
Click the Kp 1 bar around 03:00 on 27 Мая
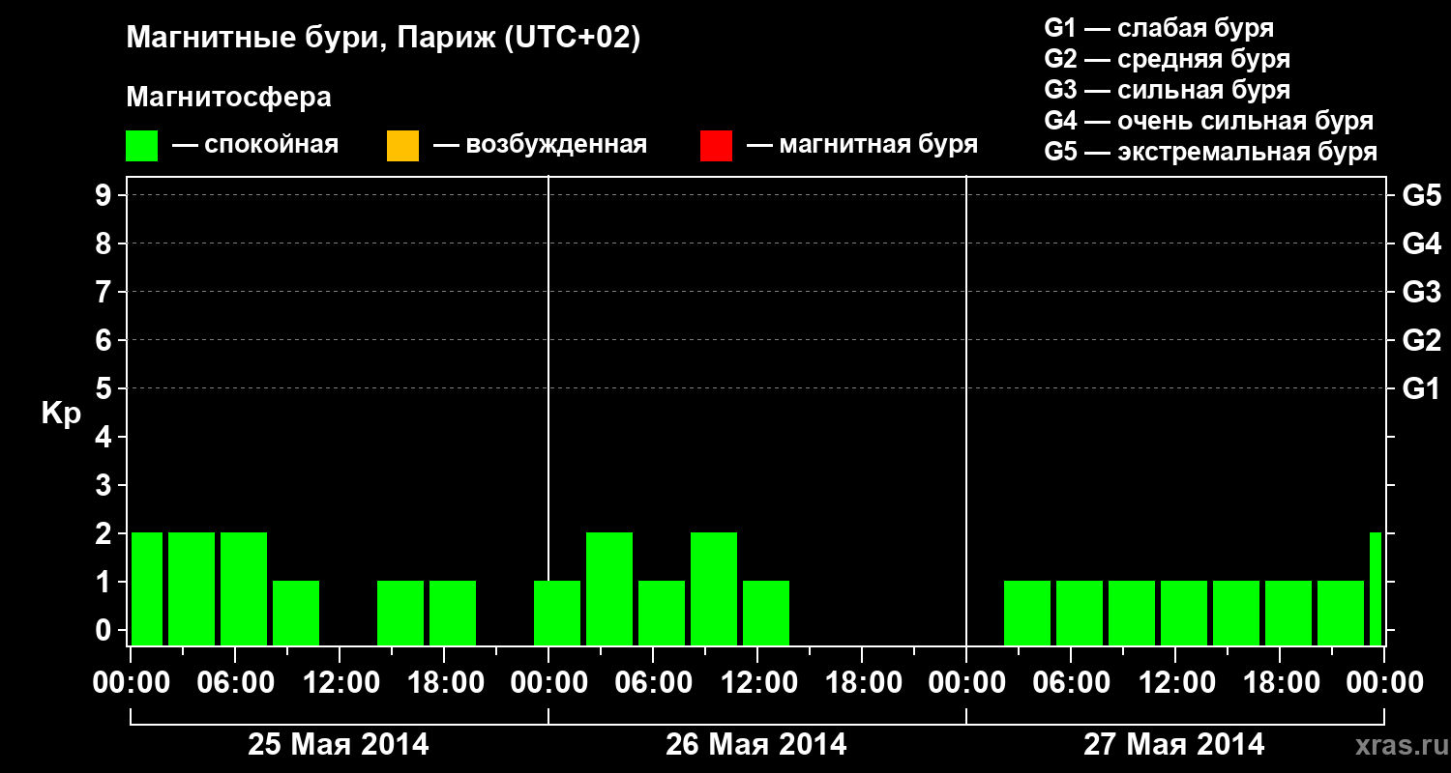pyautogui.click(x=1027, y=613)
